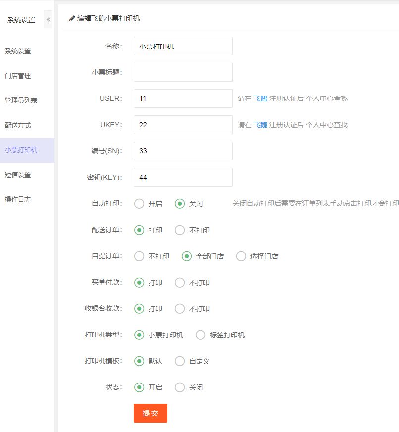This screenshot has height=432, width=399.
Task: Open 系统设置 in the sidebar menu
Action: pos(18,51)
